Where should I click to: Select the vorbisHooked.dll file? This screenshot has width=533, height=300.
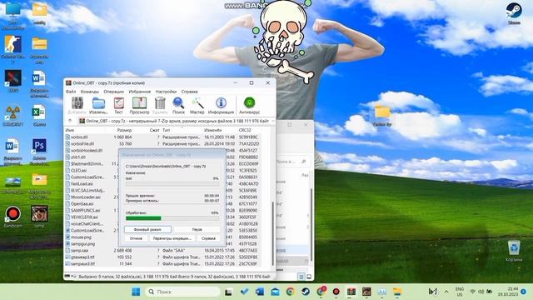[83, 150]
